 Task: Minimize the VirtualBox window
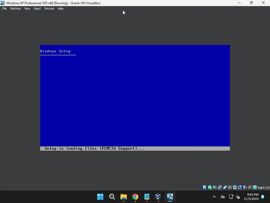click(x=239, y=3)
